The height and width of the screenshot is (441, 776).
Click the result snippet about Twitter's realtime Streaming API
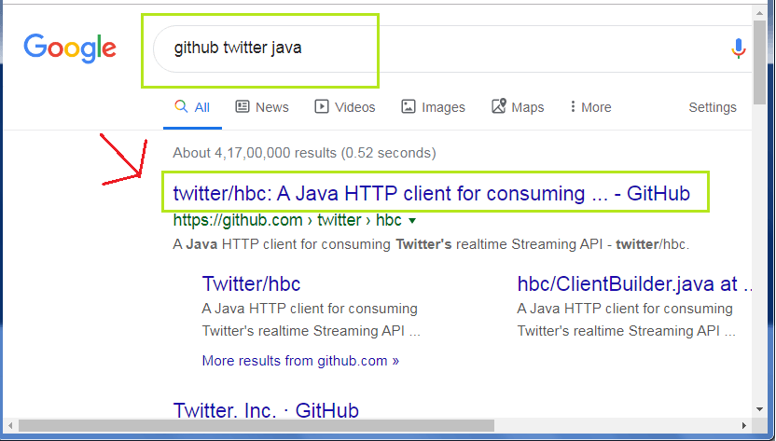[x=431, y=244]
